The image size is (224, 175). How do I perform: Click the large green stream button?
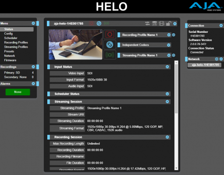click(110, 55)
